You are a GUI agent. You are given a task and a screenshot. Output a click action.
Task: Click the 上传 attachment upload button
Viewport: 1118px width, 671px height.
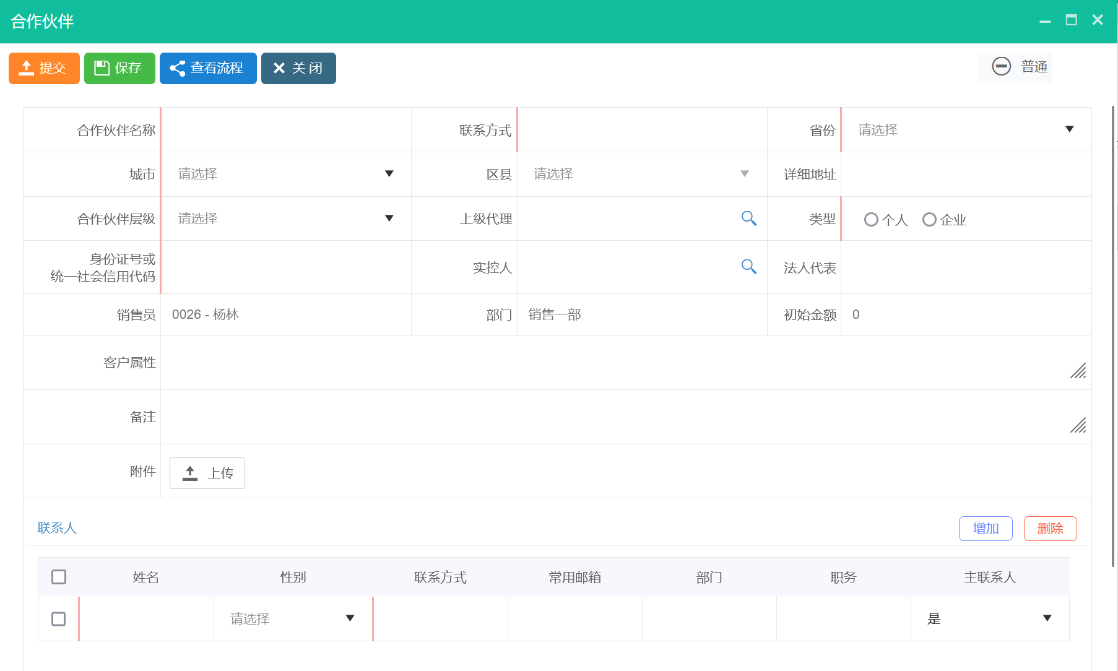[207, 473]
